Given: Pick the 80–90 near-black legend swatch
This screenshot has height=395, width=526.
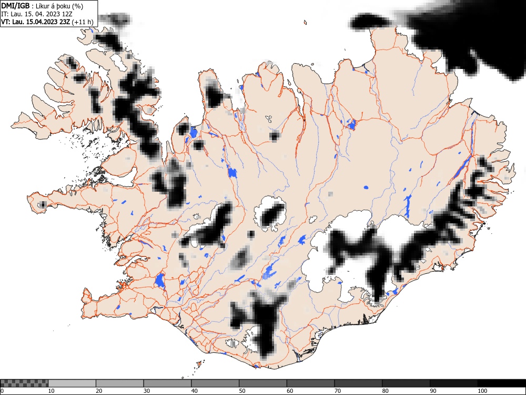Looking at the screenshot, I should [406, 383].
